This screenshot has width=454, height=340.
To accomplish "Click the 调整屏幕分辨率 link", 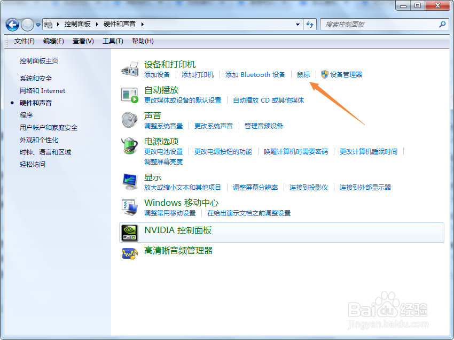I will pyautogui.click(x=255, y=188).
